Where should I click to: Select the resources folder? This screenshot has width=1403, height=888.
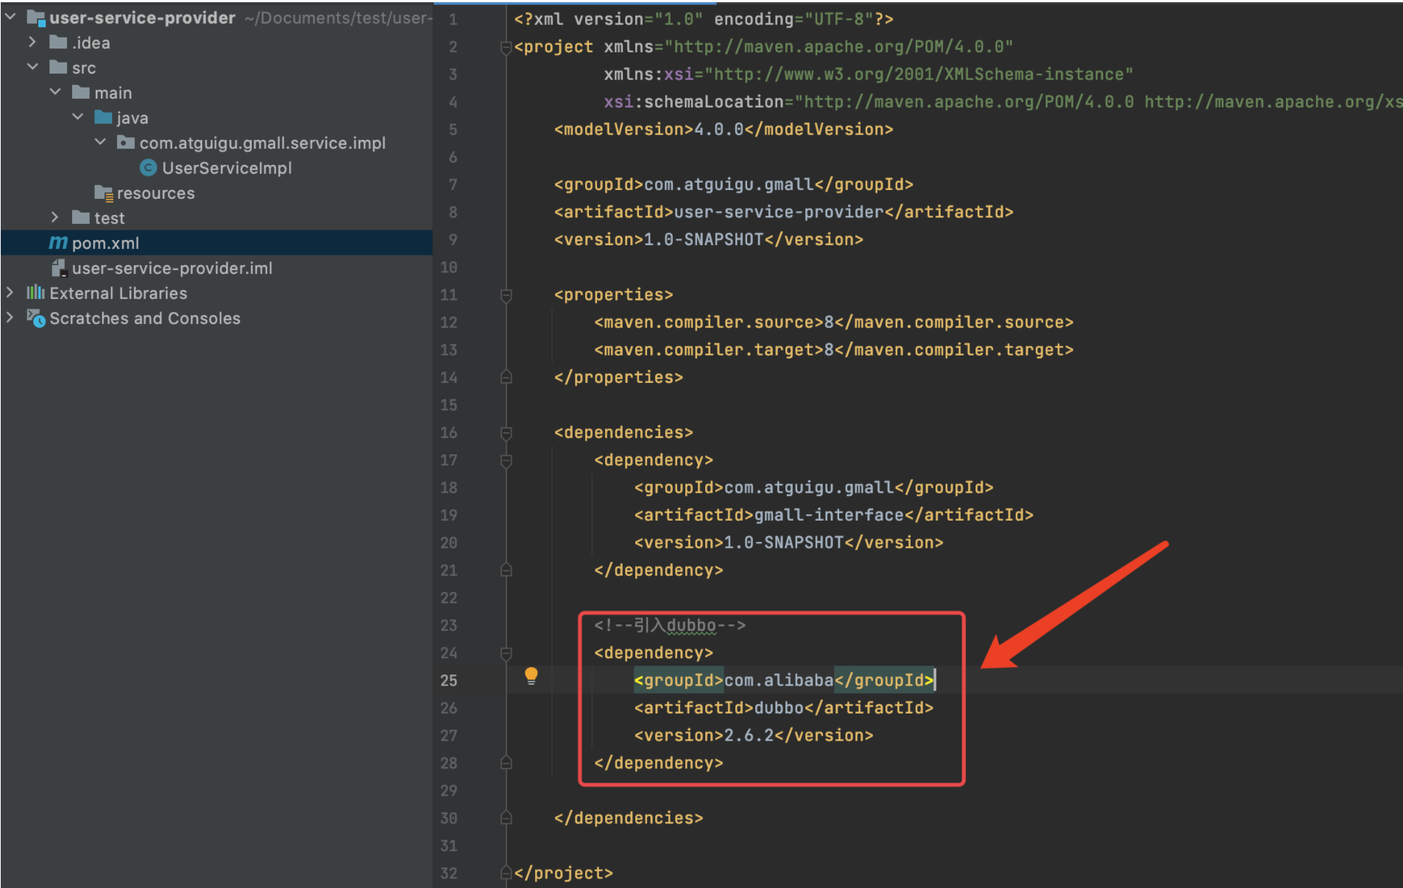155,193
